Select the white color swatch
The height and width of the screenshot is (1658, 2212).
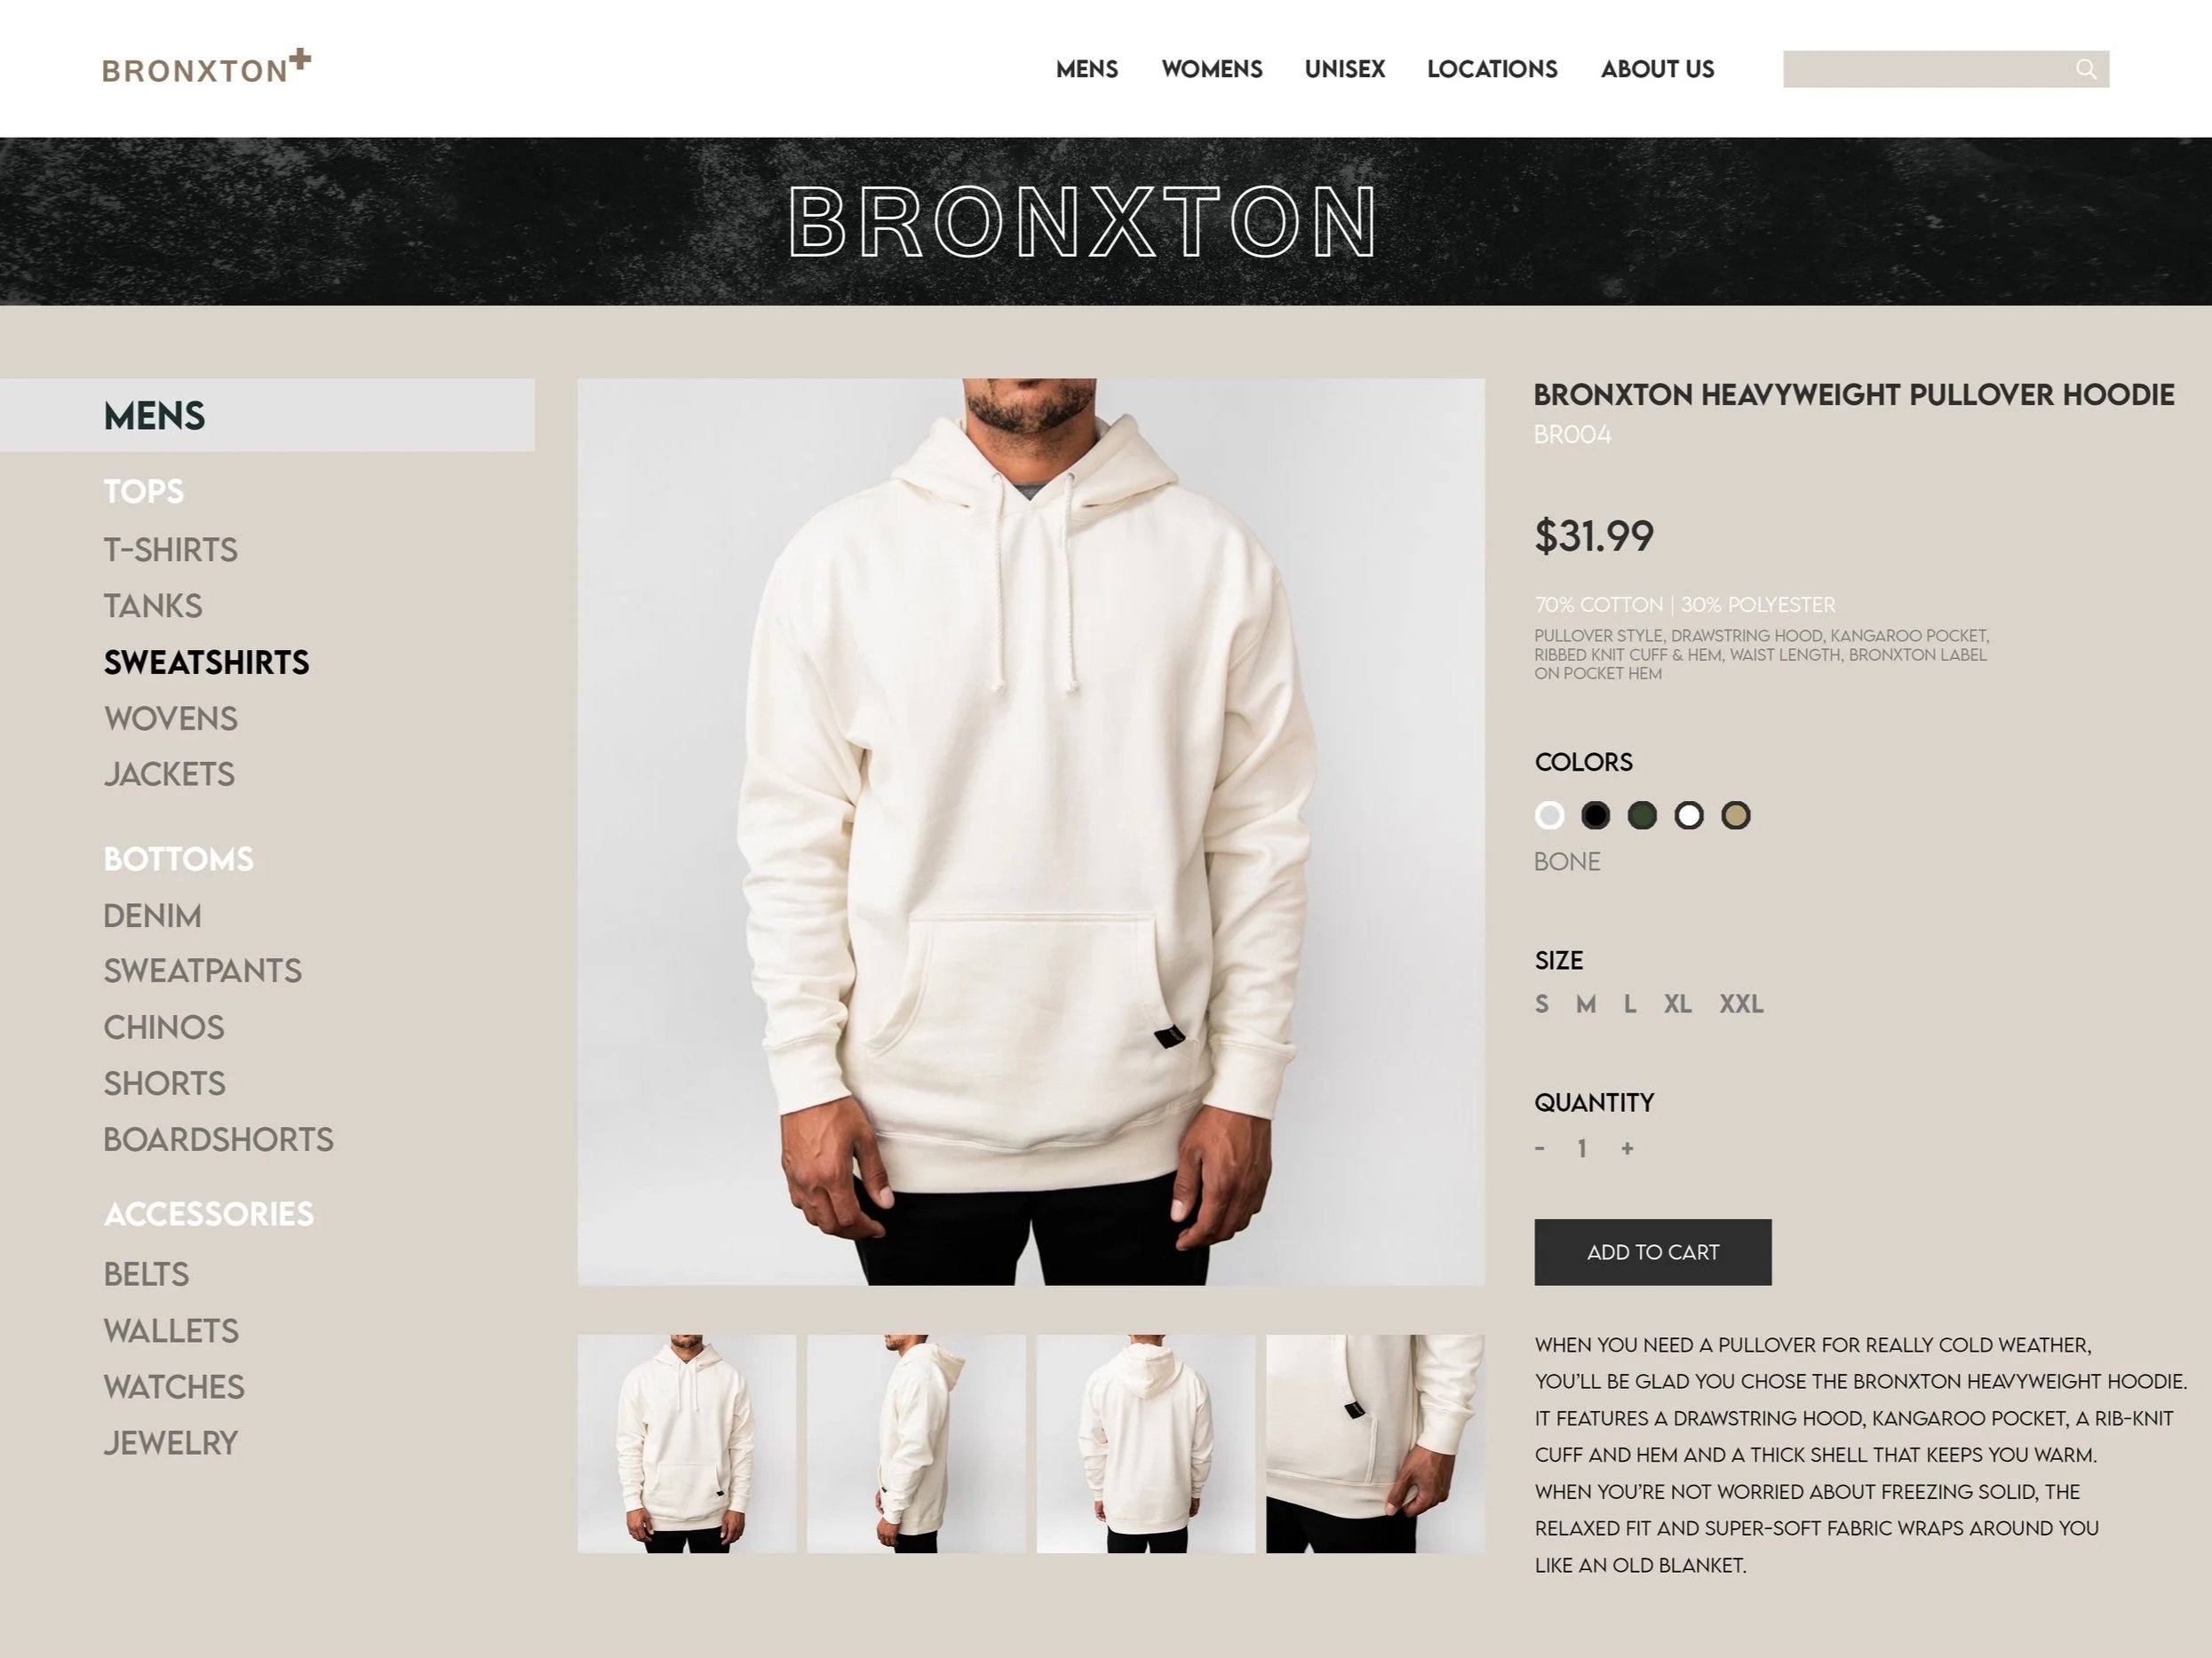1689,815
